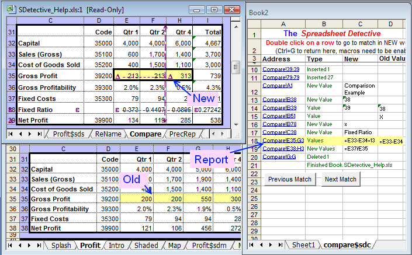Switch to the ReName sheet tab
Viewport: 412px width, 255px height.
[x=108, y=134]
